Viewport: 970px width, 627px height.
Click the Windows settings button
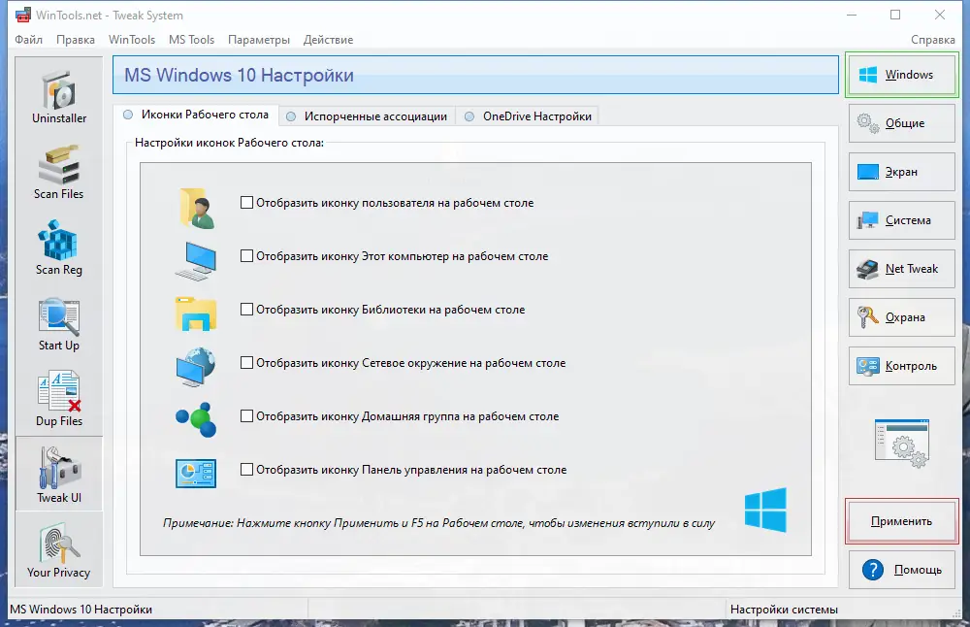click(x=902, y=75)
